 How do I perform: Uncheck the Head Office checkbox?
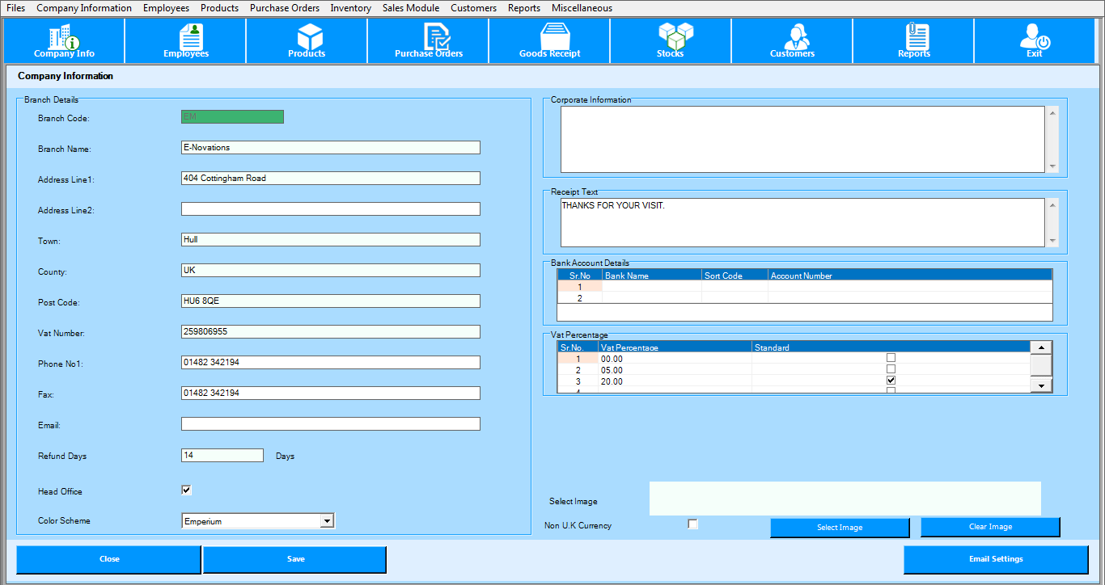coord(186,489)
